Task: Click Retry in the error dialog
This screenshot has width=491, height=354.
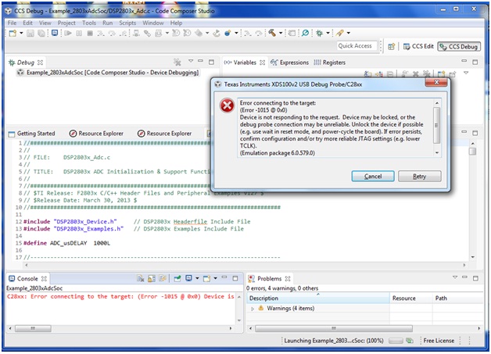Action: point(420,176)
